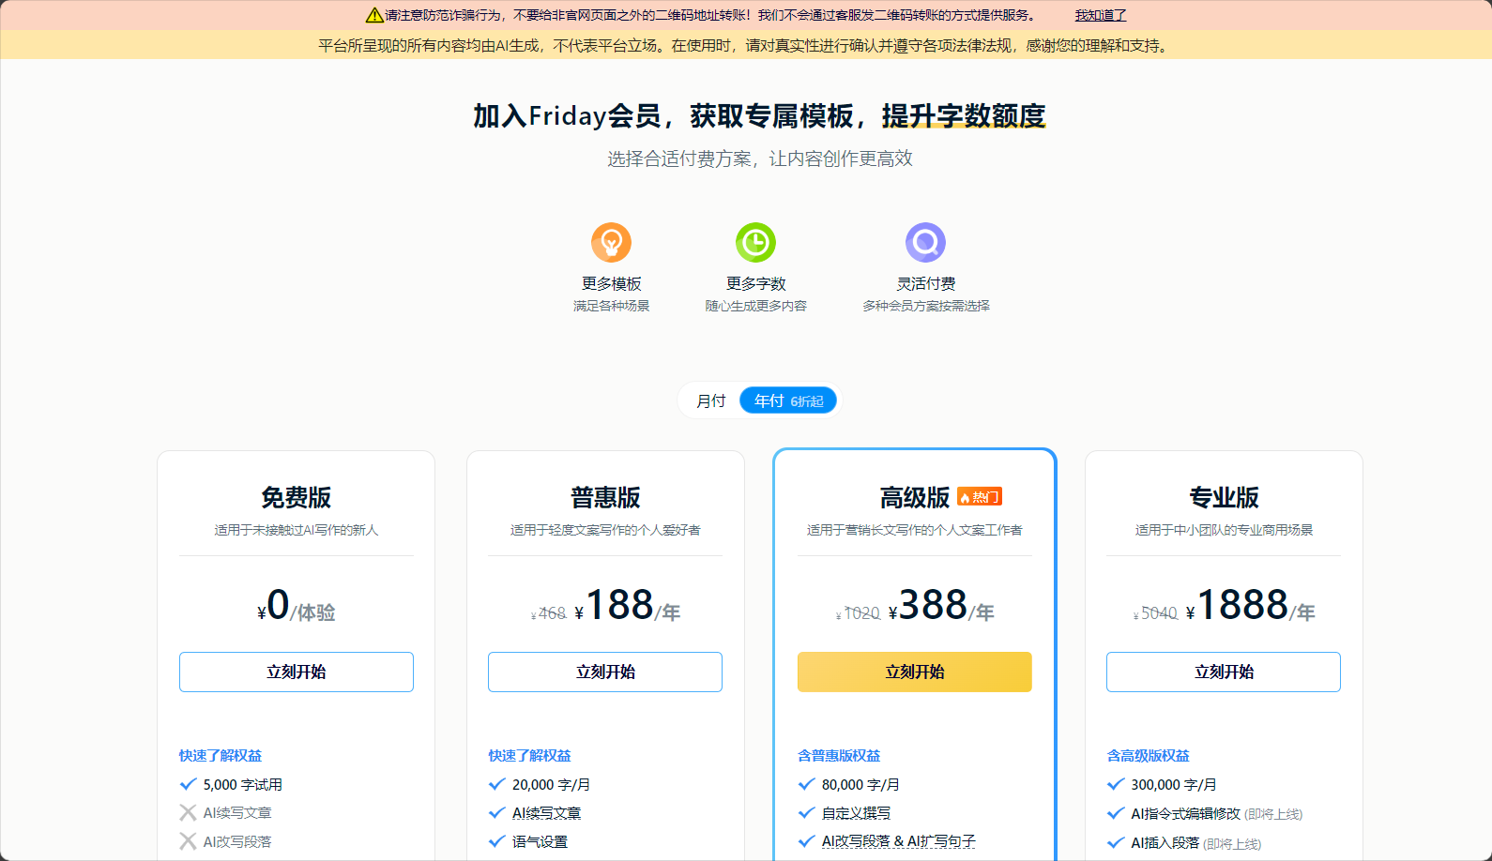Click the 免费版 plan title
1492x861 pixels.
pos(297,497)
